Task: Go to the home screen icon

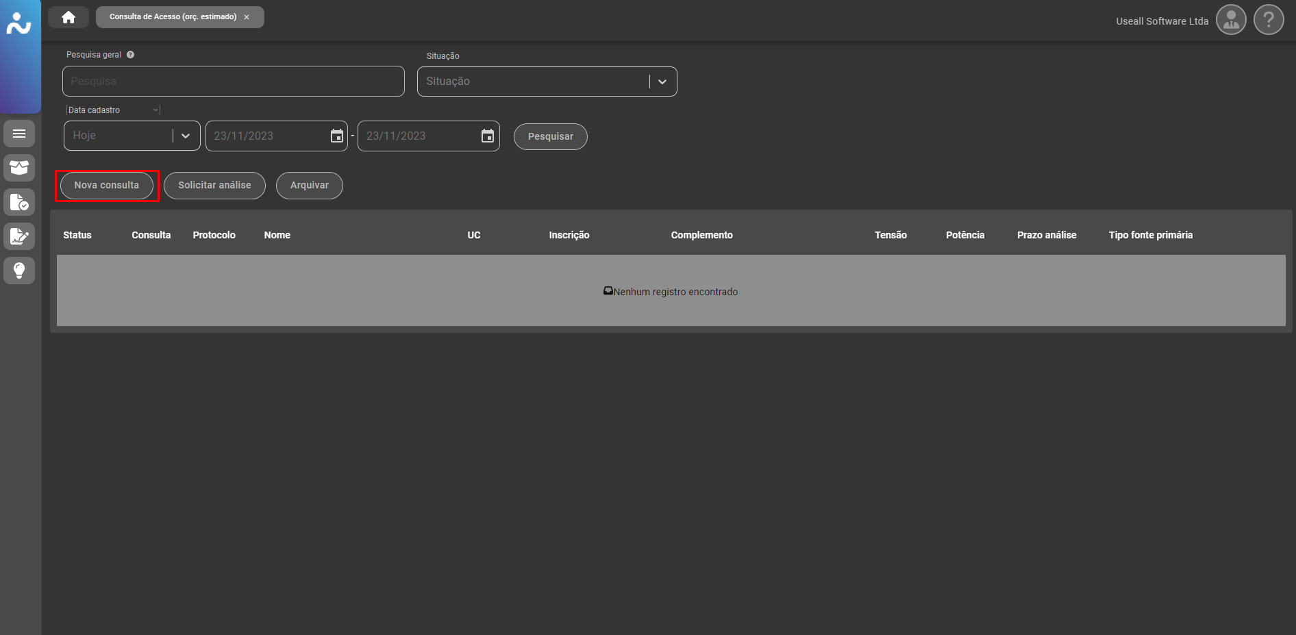Action: [68, 17]
